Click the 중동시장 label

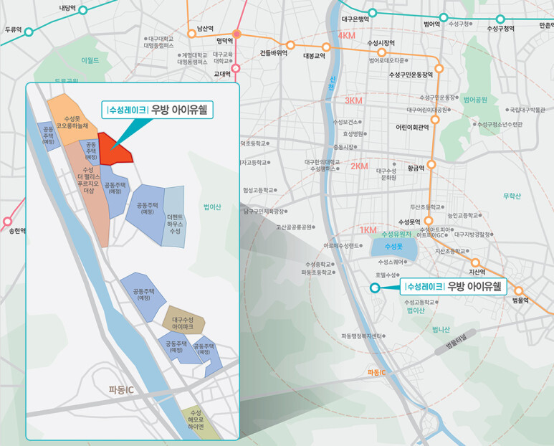coord(343,147)
